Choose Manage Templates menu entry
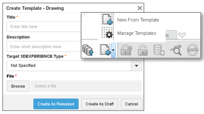This screenshot has width=204, height=114. 137,33
